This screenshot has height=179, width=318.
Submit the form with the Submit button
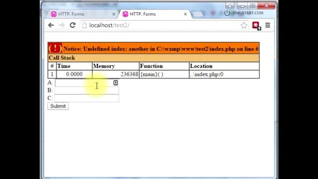coord(58,106)
